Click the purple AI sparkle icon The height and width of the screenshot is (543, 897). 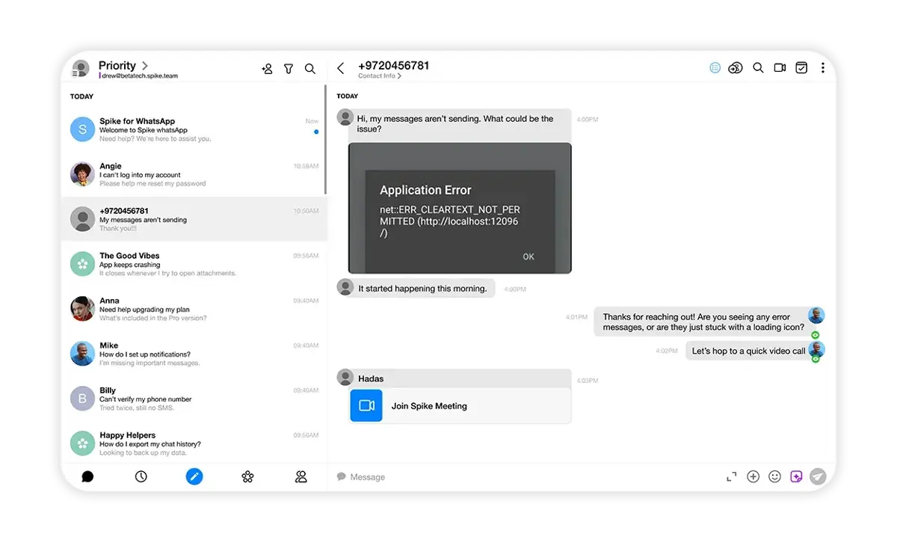796,476
